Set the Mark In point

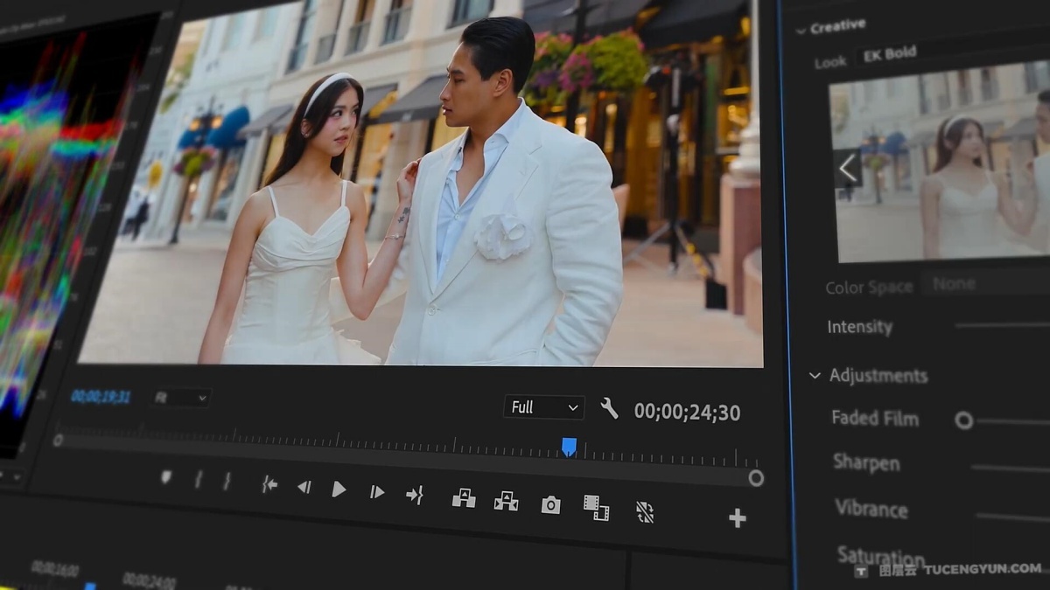pos(198,480)
